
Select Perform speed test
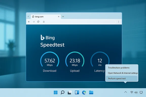pyautogui.click(x=122, y=79)
